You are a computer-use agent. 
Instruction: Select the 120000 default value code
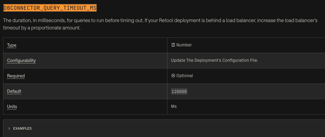(x=179, y=92)
